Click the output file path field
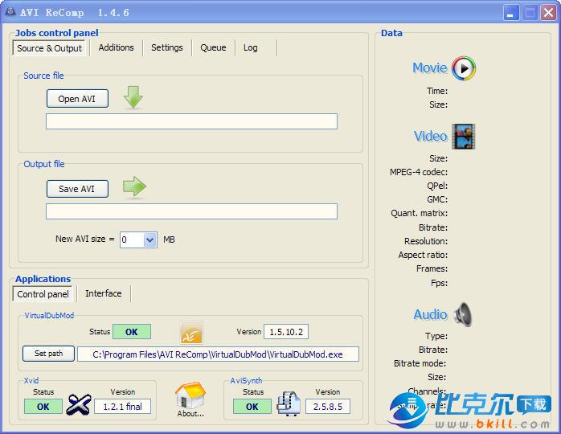 pos(191,211)
